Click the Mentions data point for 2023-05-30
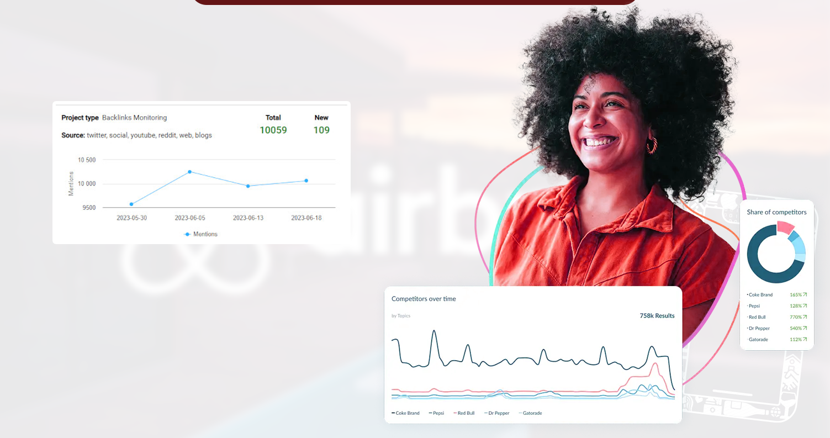The image size is (830, 438). coord(131,204)
